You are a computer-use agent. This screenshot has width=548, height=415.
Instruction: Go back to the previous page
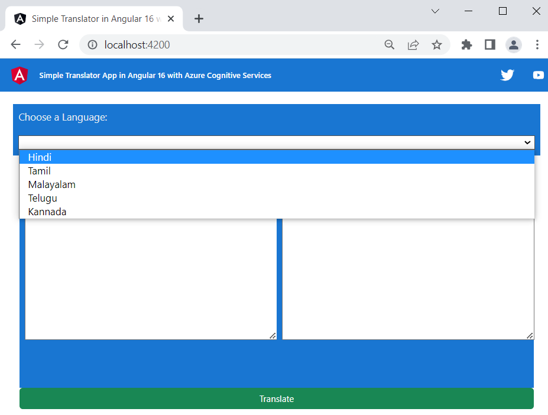[16, 44]
